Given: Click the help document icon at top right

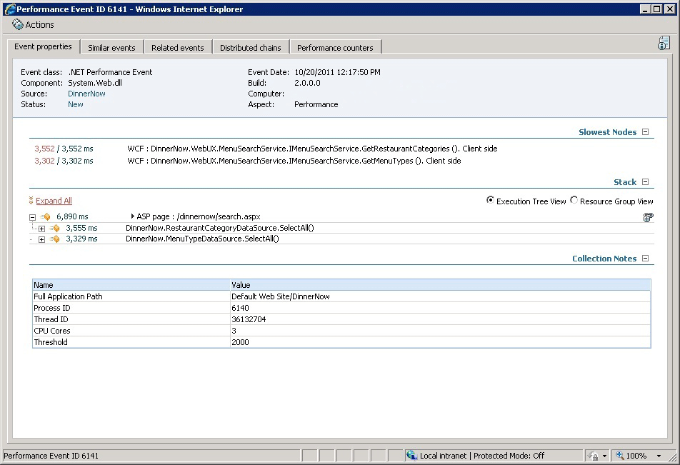Looking at the screenshot, I should [664, 43].
